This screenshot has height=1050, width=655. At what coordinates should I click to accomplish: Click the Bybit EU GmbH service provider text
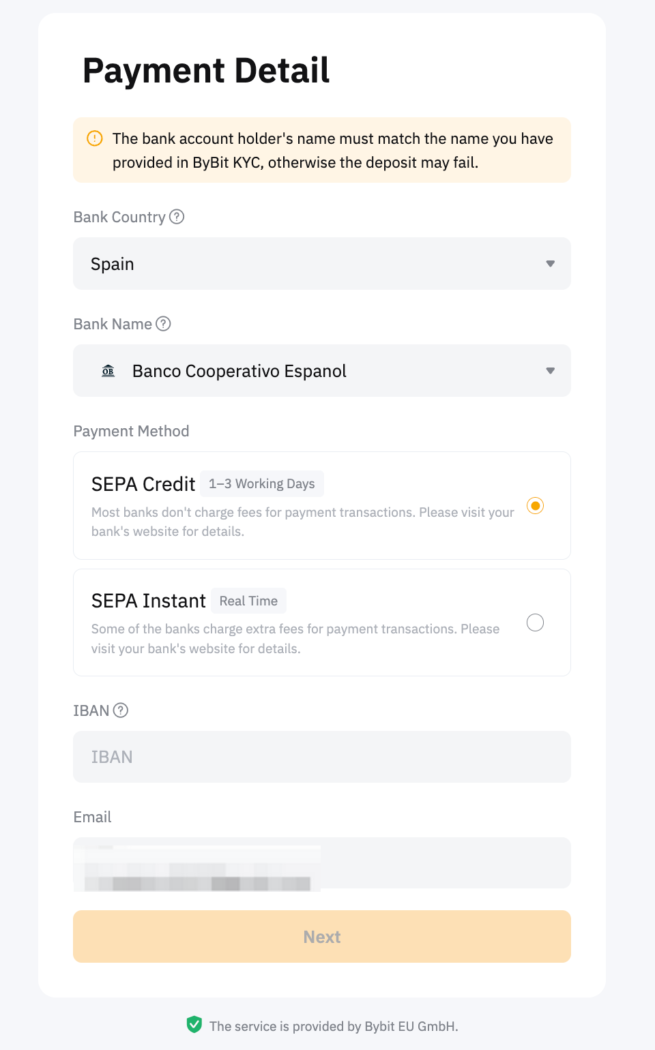[334, 1026]
